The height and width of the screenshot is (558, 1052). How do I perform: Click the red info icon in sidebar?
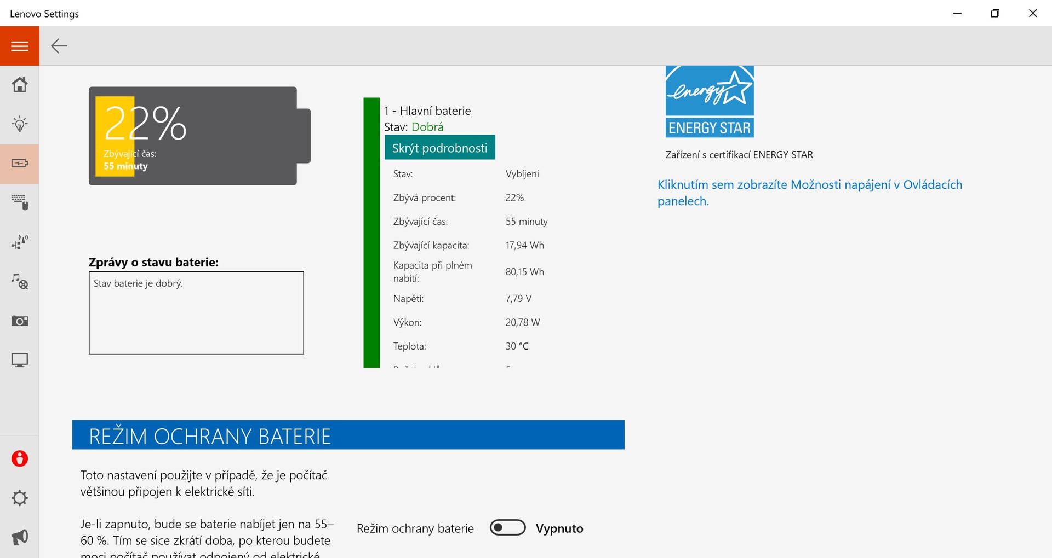click(20, 458)
